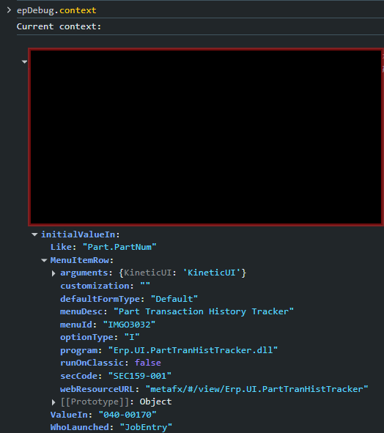
Task: Select the ValueIn value "040-00170"
Action: [x=128, y=415]
